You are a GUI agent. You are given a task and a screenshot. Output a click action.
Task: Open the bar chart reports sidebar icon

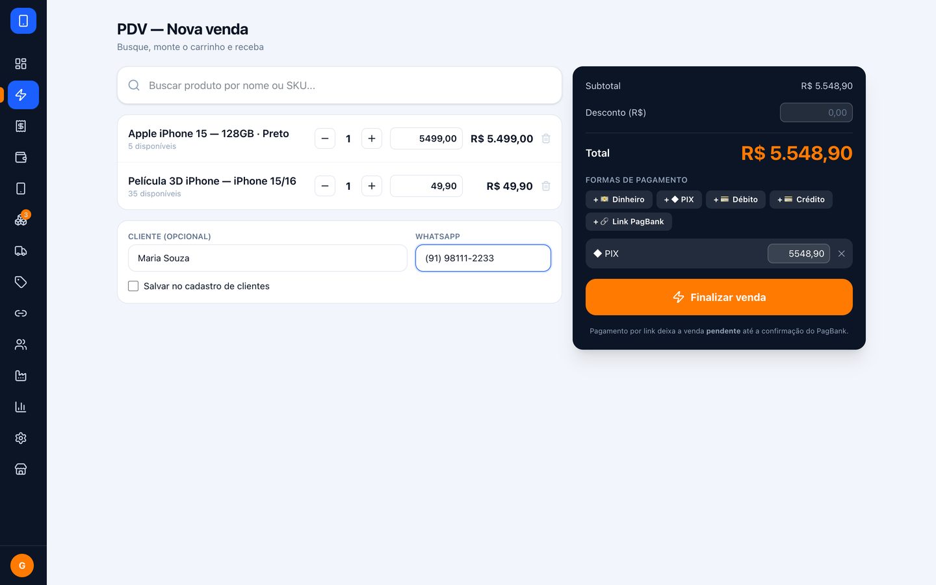point(21,407)
